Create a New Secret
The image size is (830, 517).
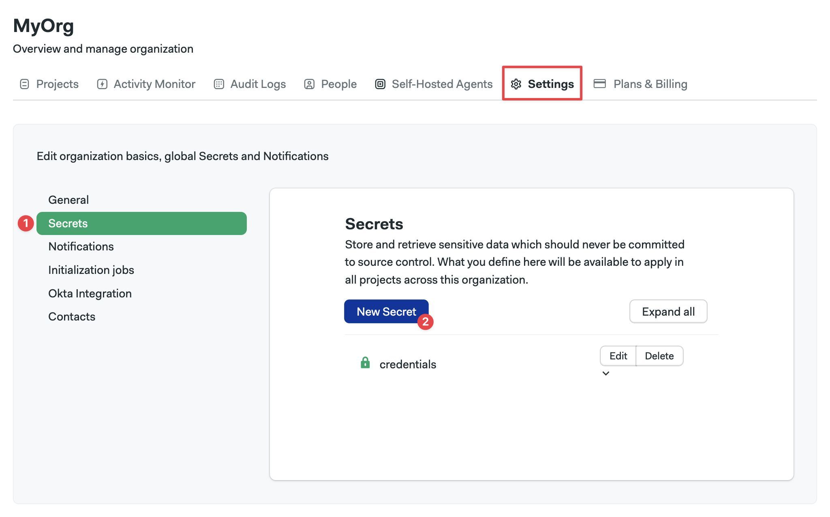pyautogui.click(x=386, y=311)
